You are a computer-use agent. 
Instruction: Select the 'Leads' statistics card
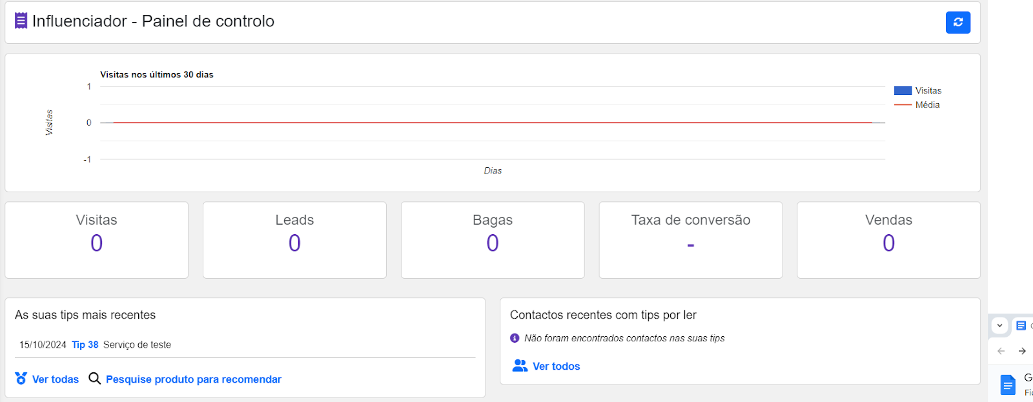click(x=294, y=240)
